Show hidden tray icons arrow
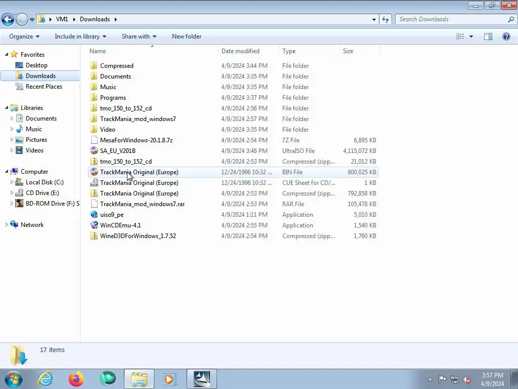The width and height of the screenshot is (518, 389). coord(430,379)
